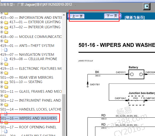The height and width of the screenshot is (136, 155).
Task: Click the RD 400.0 wire label
Action: coord(104,117)
